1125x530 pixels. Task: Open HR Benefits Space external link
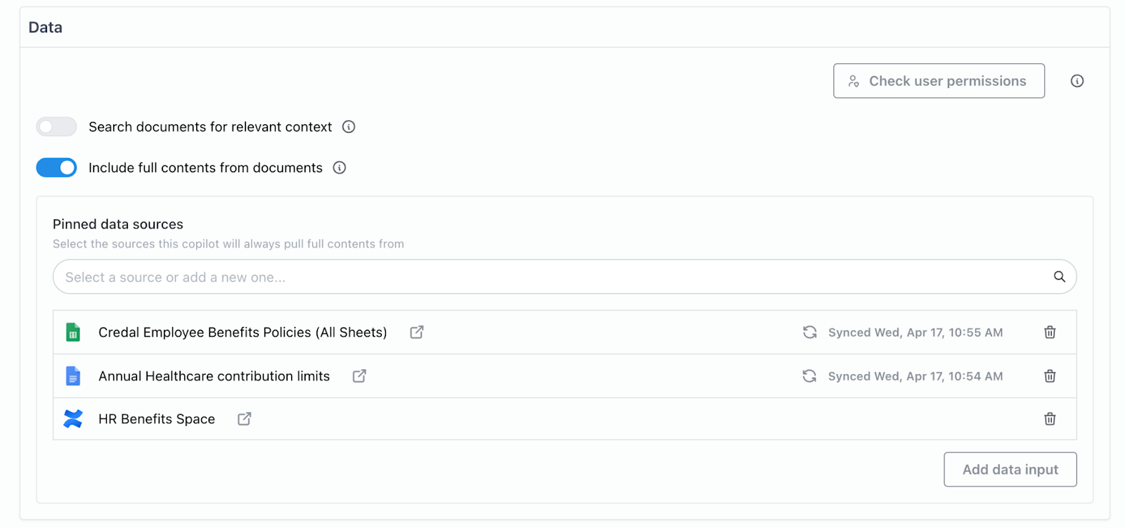245,419
